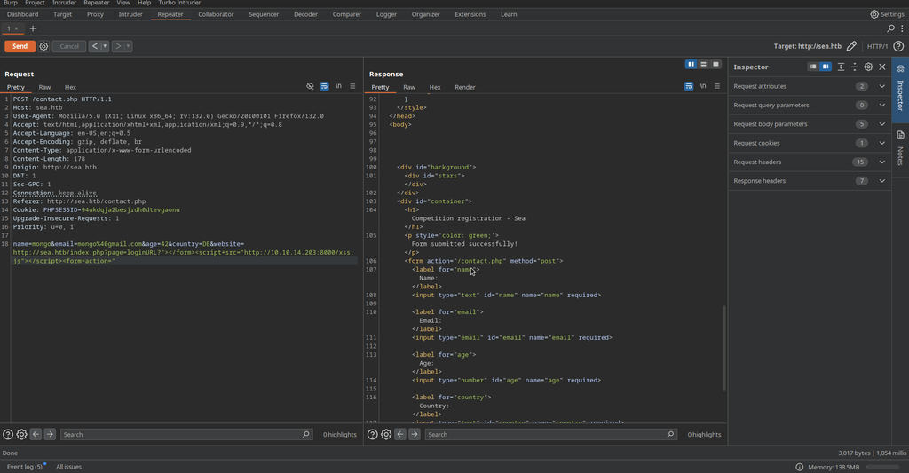This screenshot has width=909, height=473.
Task: Add a new Repeater tab
Action: tap(33, 28)
